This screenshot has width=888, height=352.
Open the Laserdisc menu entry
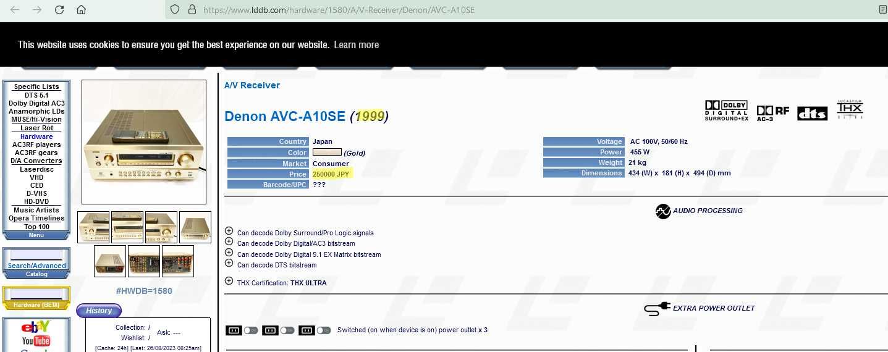(x=36, y=169)
